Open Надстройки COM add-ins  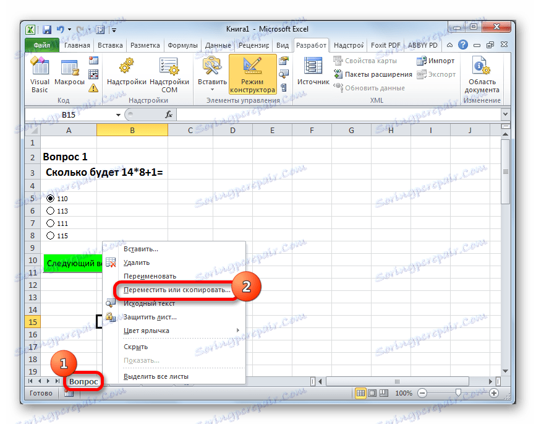pyautogui.click(x=169, y=75)
